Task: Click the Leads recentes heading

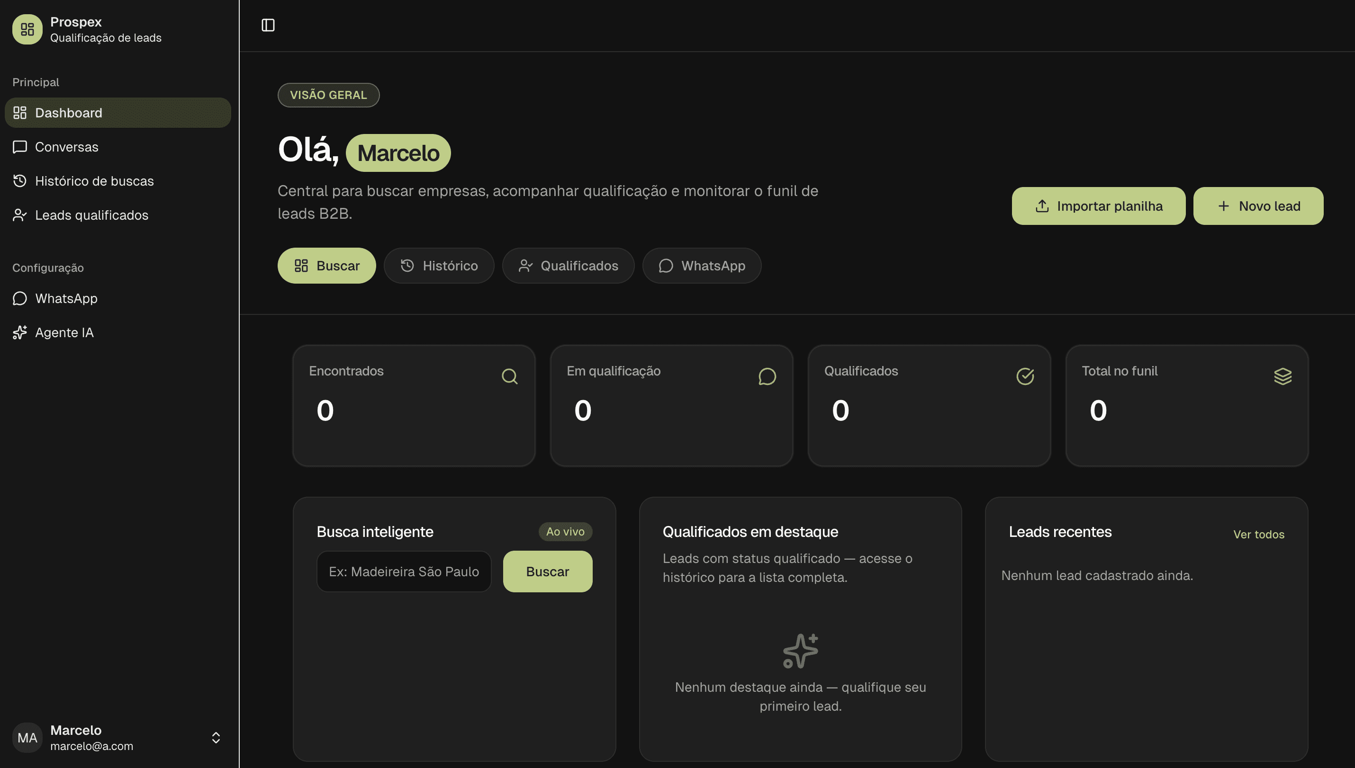Action: (1060, 532)
